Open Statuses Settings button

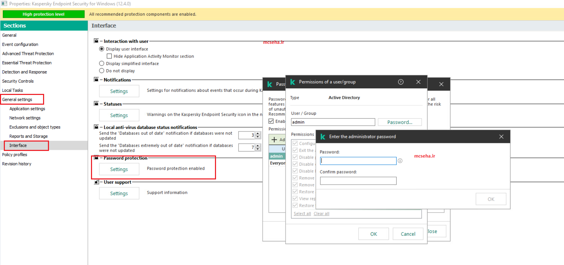coord(119,115)
